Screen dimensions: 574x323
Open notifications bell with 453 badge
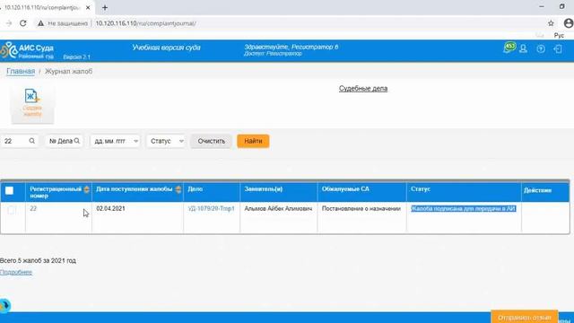click(509, 48)
